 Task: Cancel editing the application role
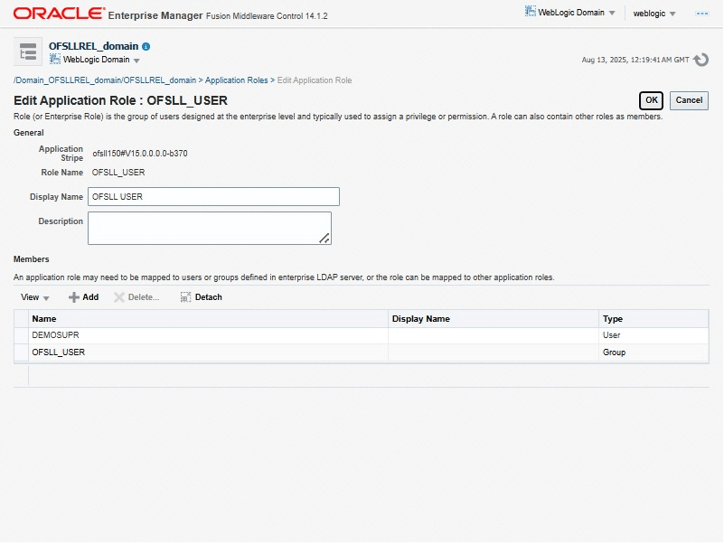click(x=689, y=100)
